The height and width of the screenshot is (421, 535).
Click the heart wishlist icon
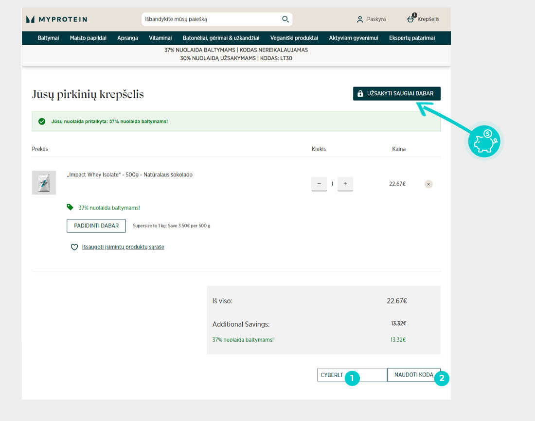(x=74, y=247)
